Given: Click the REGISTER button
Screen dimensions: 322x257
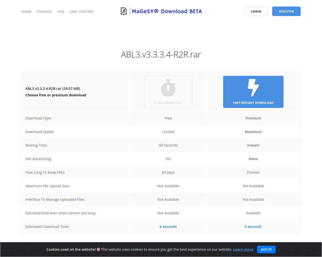Looking at the screenshot, I should (x=286, y=11).
